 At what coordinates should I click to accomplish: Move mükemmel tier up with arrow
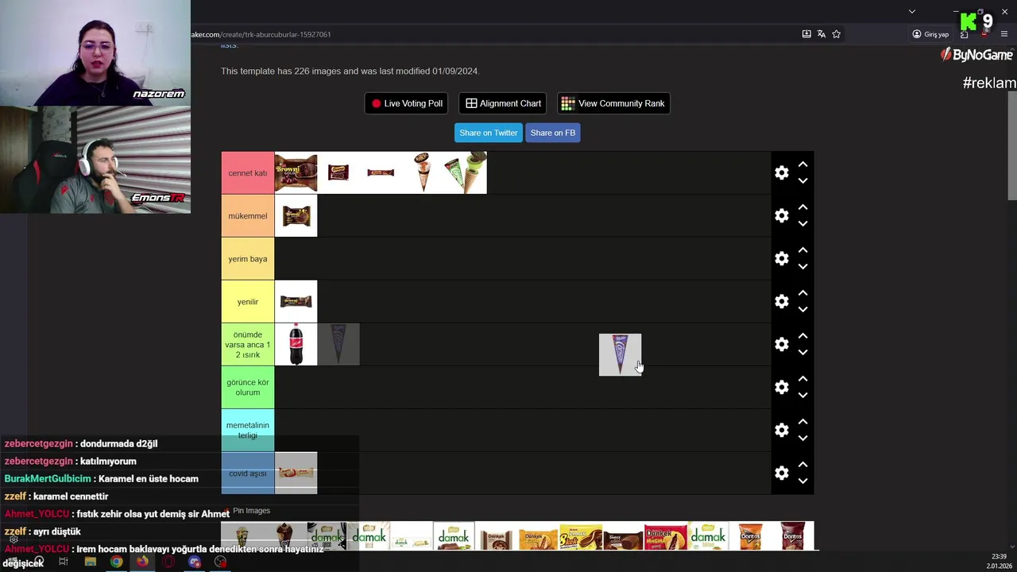802,207
